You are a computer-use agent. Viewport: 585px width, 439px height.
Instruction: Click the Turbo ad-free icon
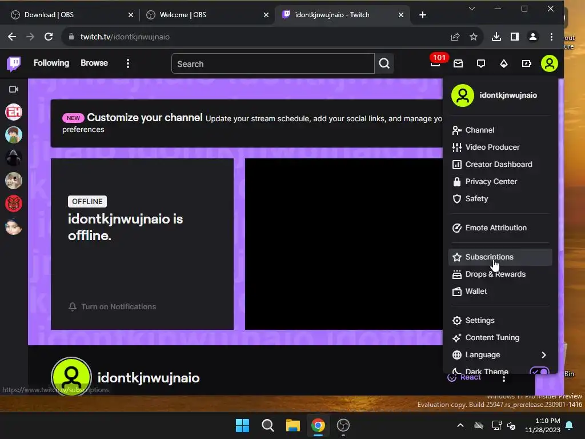526,63
